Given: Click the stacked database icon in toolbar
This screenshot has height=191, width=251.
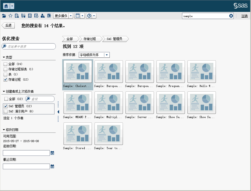Looking at the screenshot, I should tap(49, 16).
